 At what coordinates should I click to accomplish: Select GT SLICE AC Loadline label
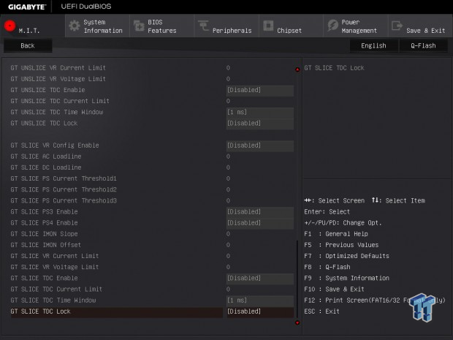pyautogui.click(x=46, y=156)
